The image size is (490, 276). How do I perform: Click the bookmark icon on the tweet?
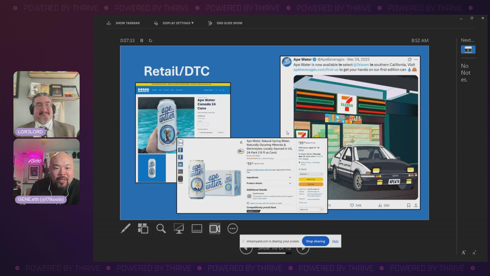408,205
